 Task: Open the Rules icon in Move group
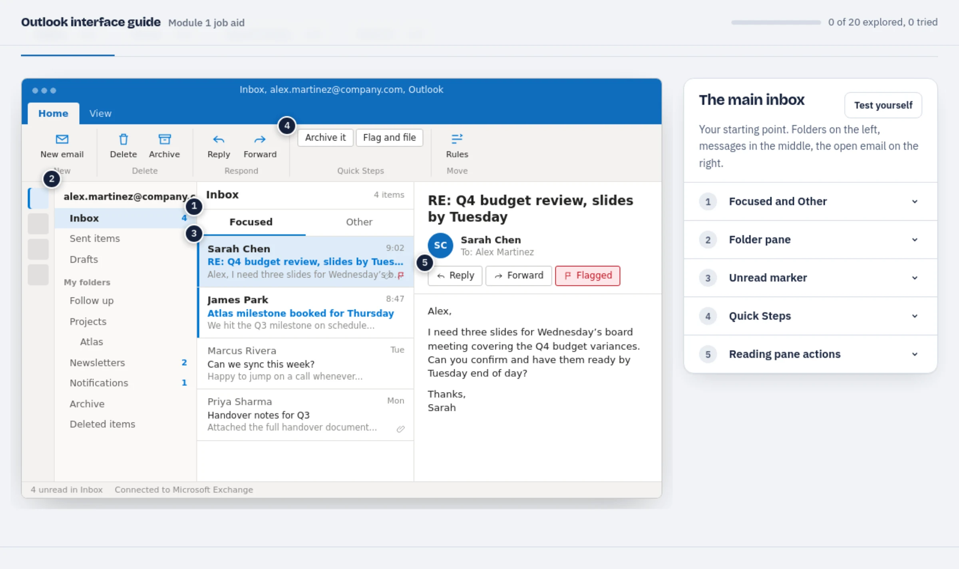(457, 139)
